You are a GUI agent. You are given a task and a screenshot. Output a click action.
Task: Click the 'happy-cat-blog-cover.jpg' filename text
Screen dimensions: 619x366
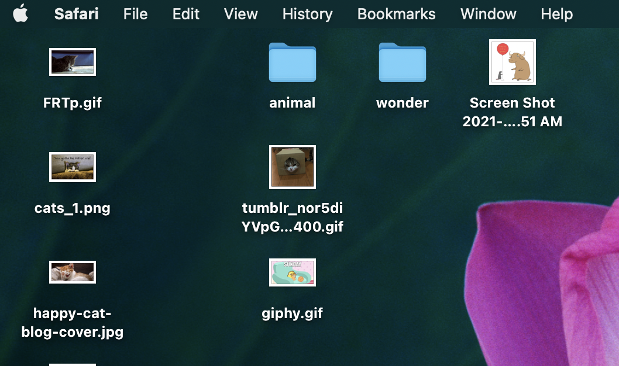coord(73,323)
